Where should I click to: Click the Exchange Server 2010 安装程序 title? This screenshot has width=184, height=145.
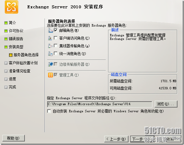65,7
